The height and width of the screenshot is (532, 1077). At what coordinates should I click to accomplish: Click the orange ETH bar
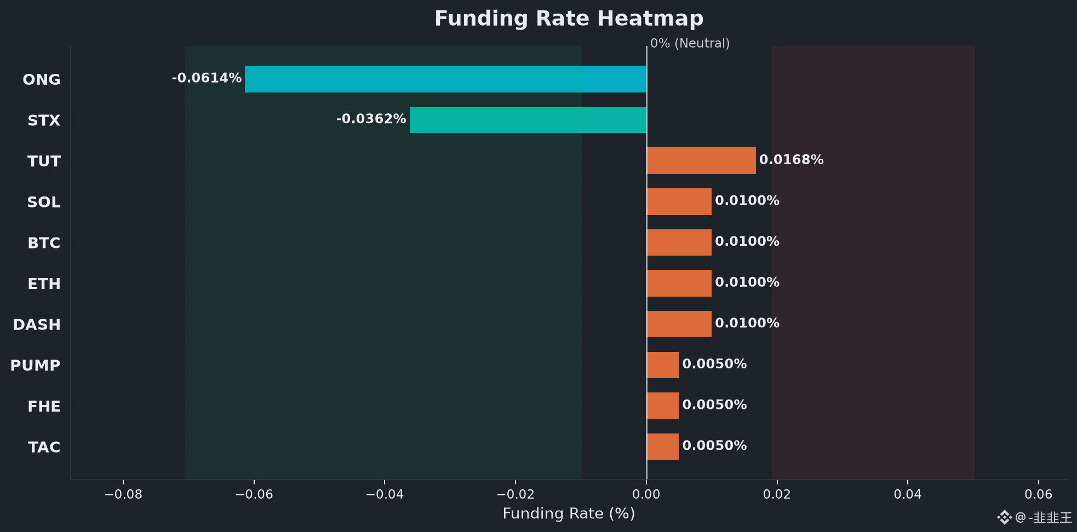coord(679,283)
